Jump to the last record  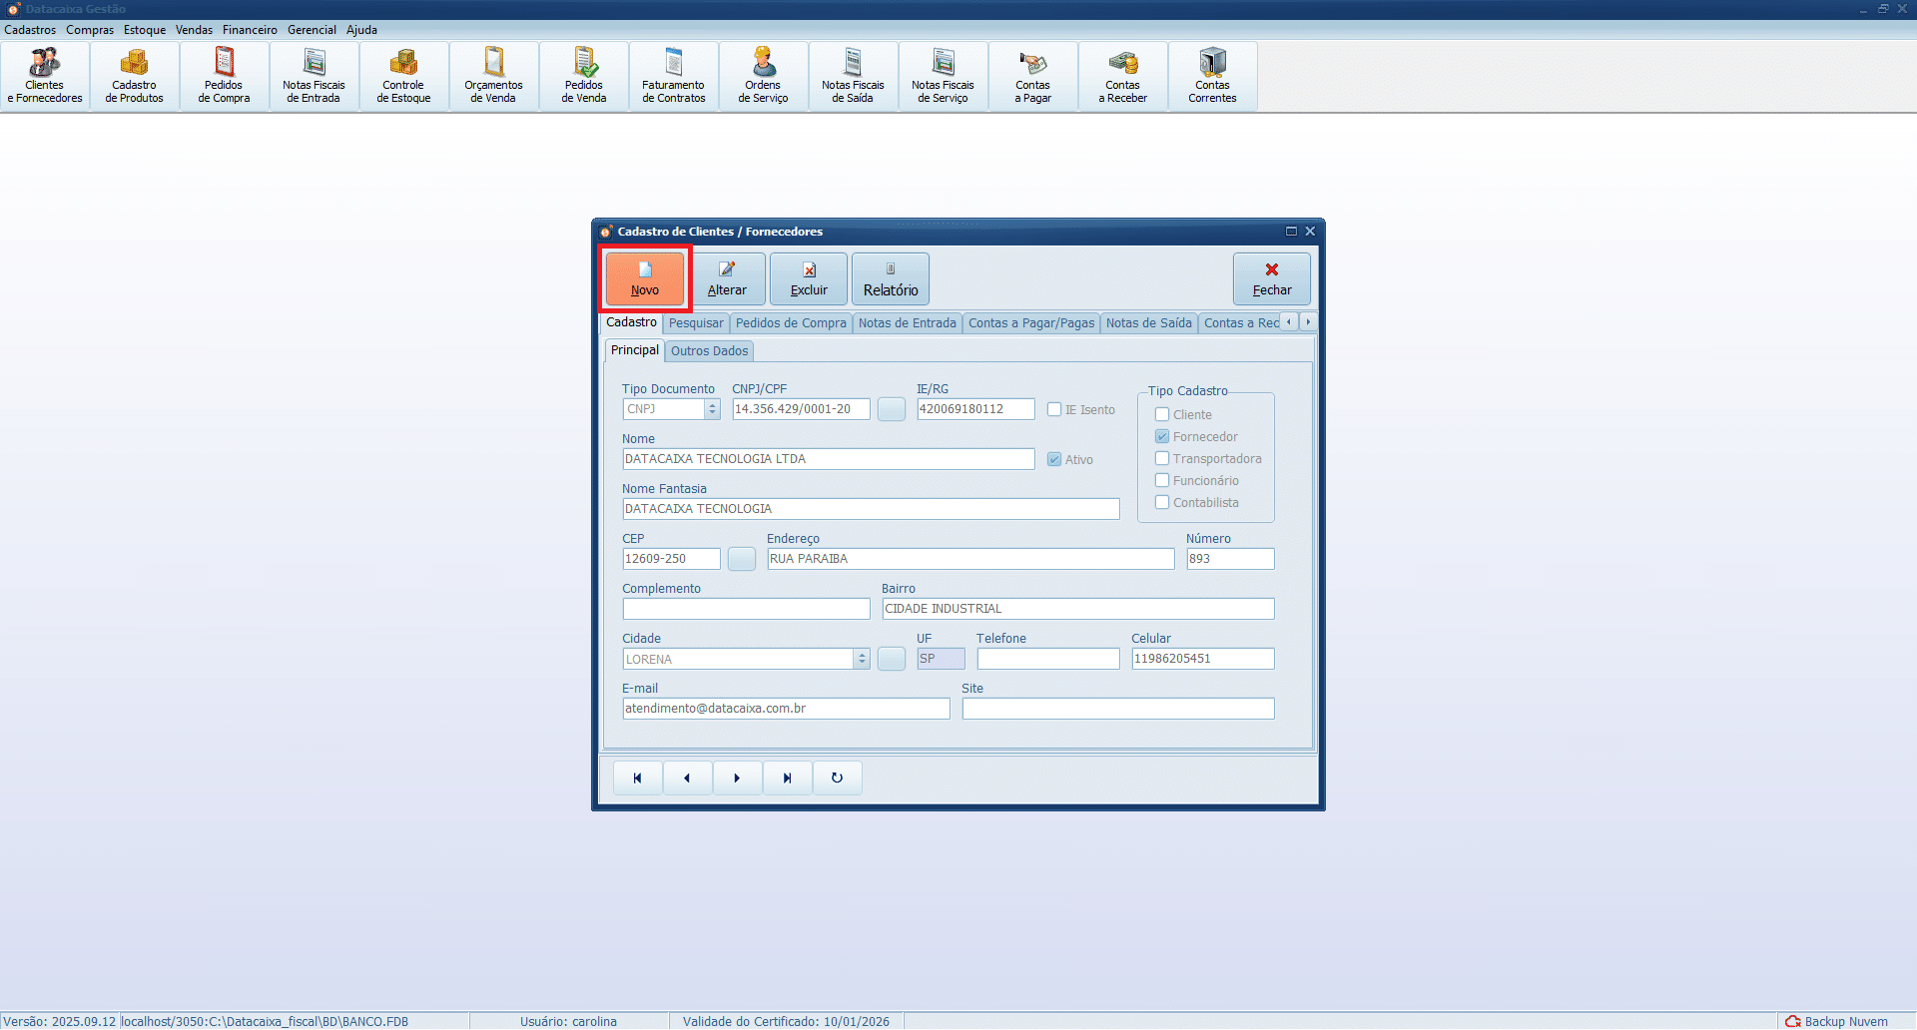click(x=787, y=778)
